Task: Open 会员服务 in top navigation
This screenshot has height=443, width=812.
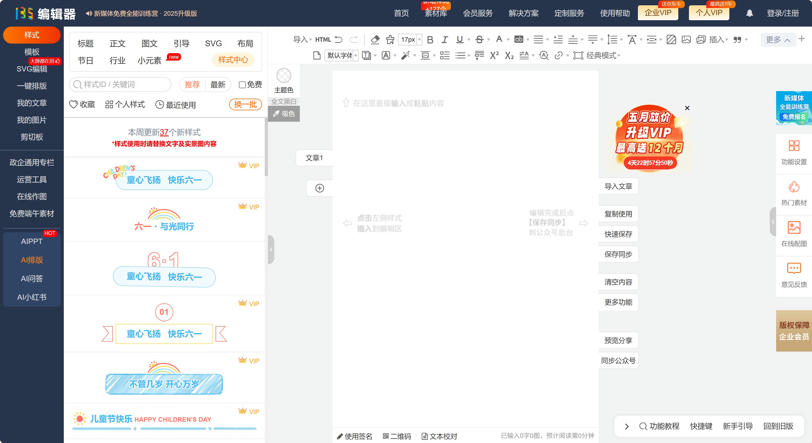Action: click(x=478, y=13)
